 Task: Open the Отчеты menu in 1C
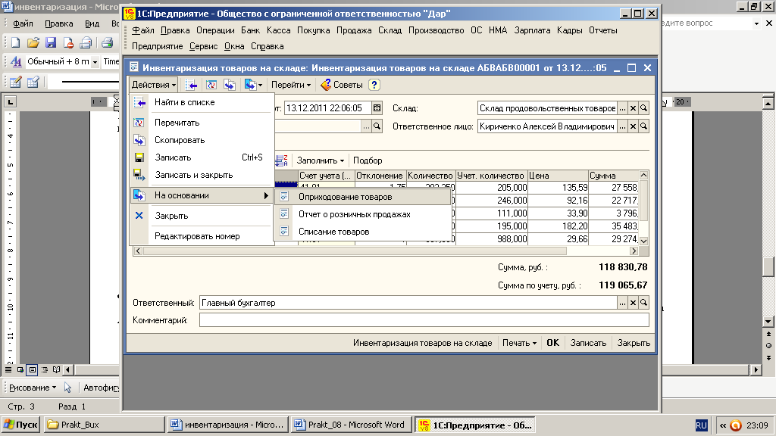pos(602,30)
